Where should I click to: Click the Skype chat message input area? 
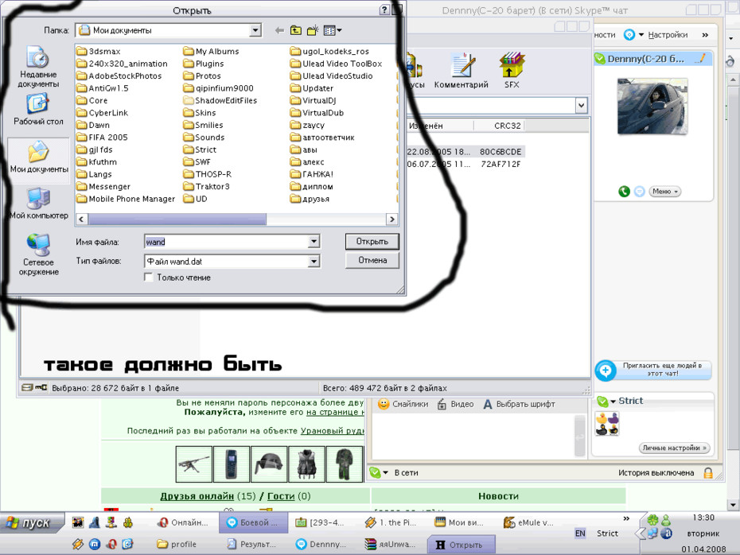(473, 437)
